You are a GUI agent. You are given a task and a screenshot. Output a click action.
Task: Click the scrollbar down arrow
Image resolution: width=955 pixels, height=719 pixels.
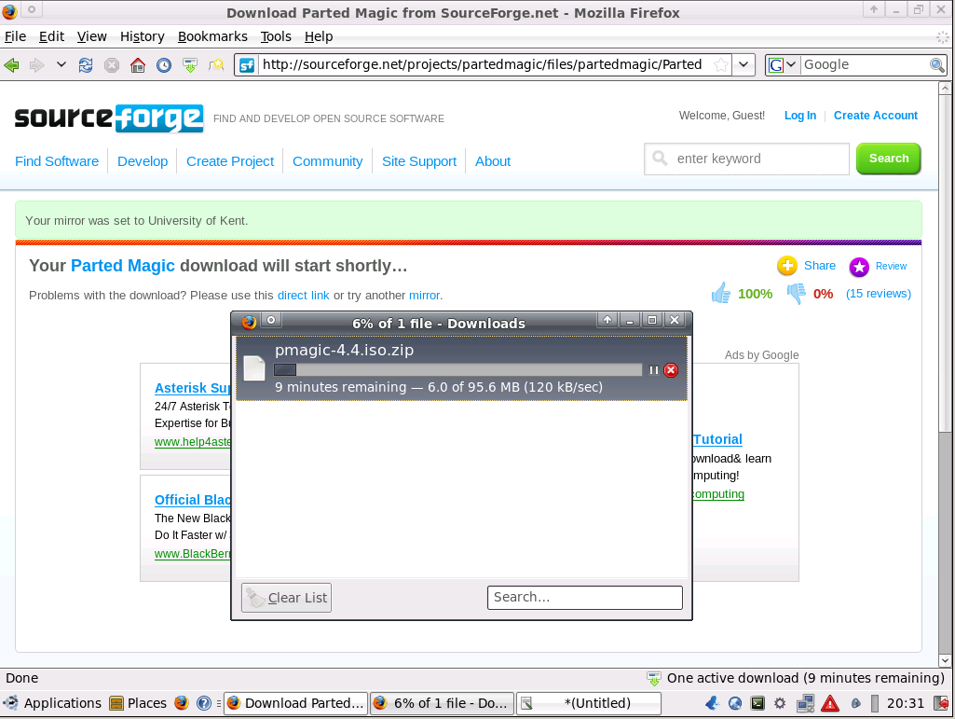pyautogui.click(x=945, y=660)
